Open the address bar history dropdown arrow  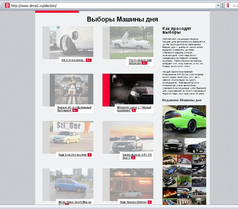point(218,6)
